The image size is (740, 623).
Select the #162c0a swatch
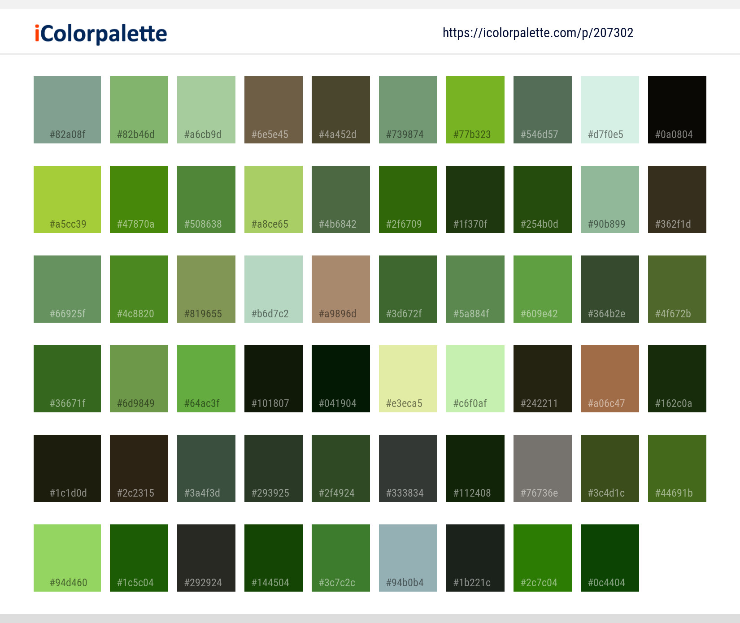[x=677, y=379]
